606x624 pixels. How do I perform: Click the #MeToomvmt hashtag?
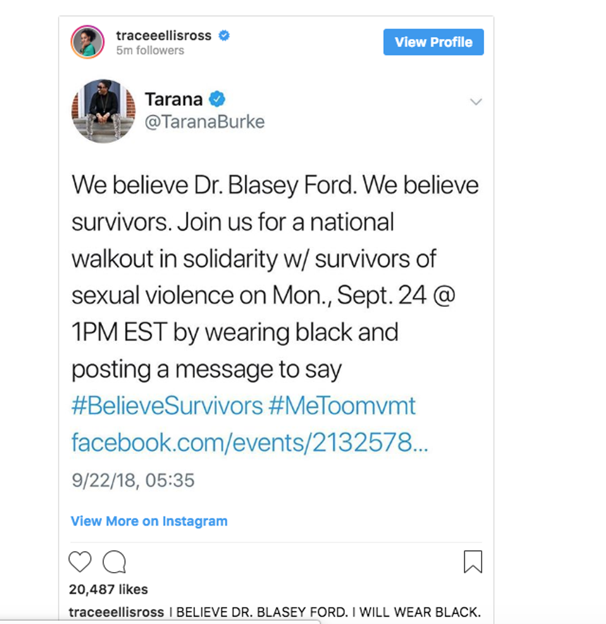click(342, 406)
